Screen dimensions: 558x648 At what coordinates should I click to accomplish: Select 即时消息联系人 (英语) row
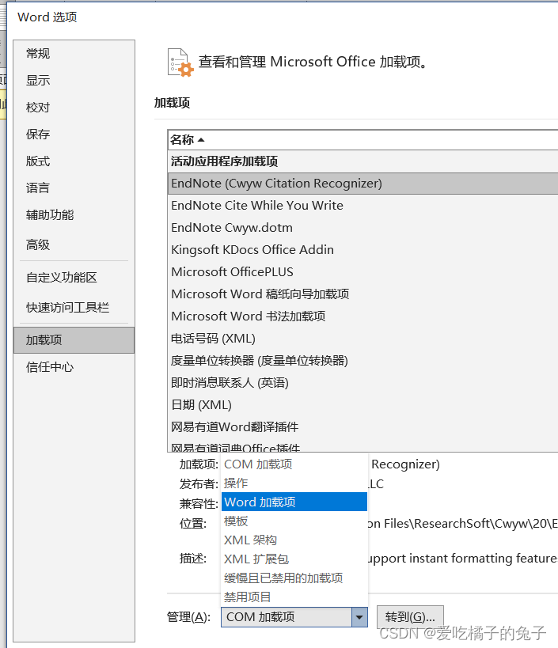[363, 383]
